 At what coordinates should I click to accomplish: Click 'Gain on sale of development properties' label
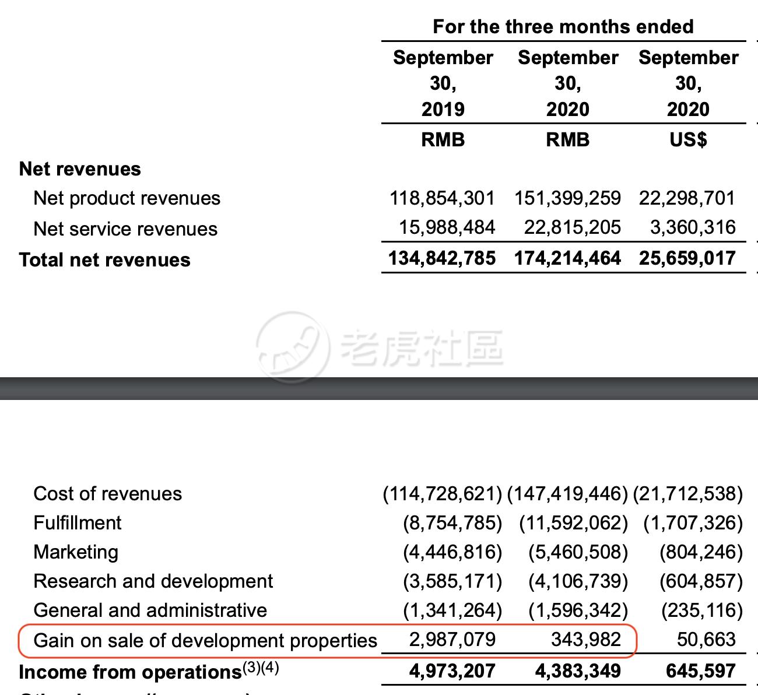[206, 641]
